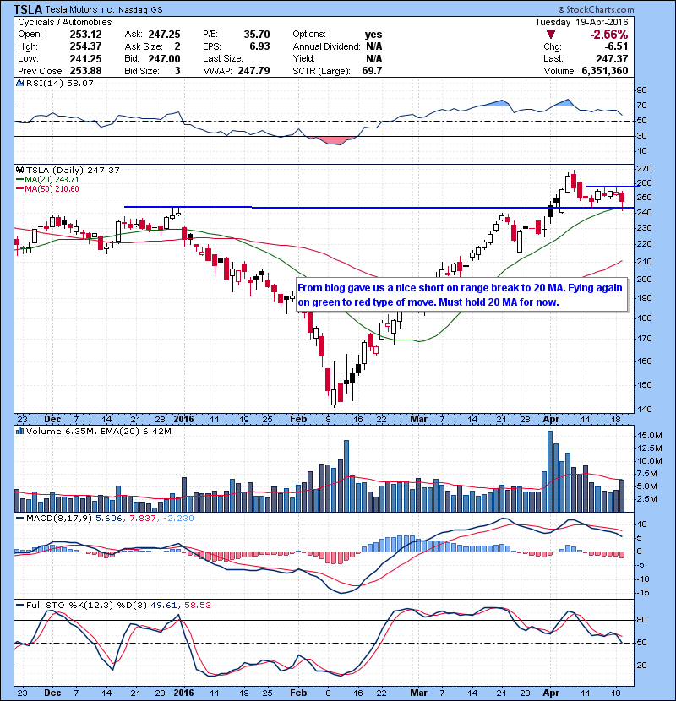Click the Volume figure 6,351,360

coord(605,71)
